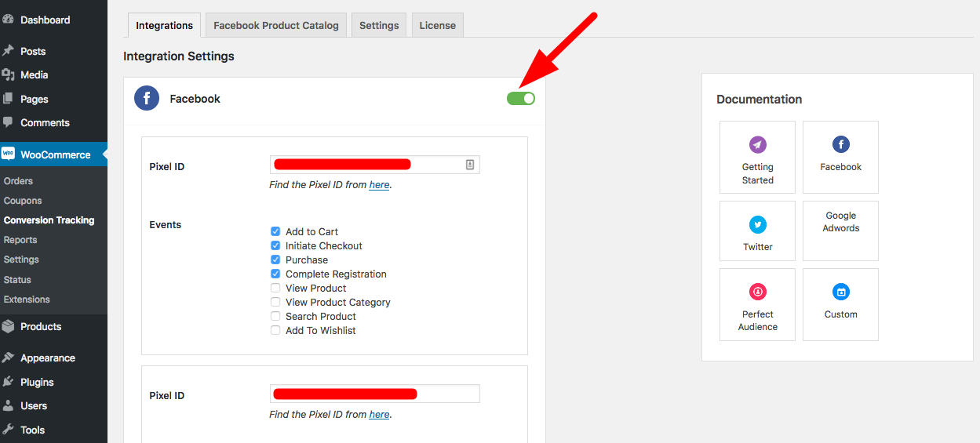Viewport: 980px width, 443px height.
Task: Click the Facebook documentation icon
Action: [x=840, y=144]
